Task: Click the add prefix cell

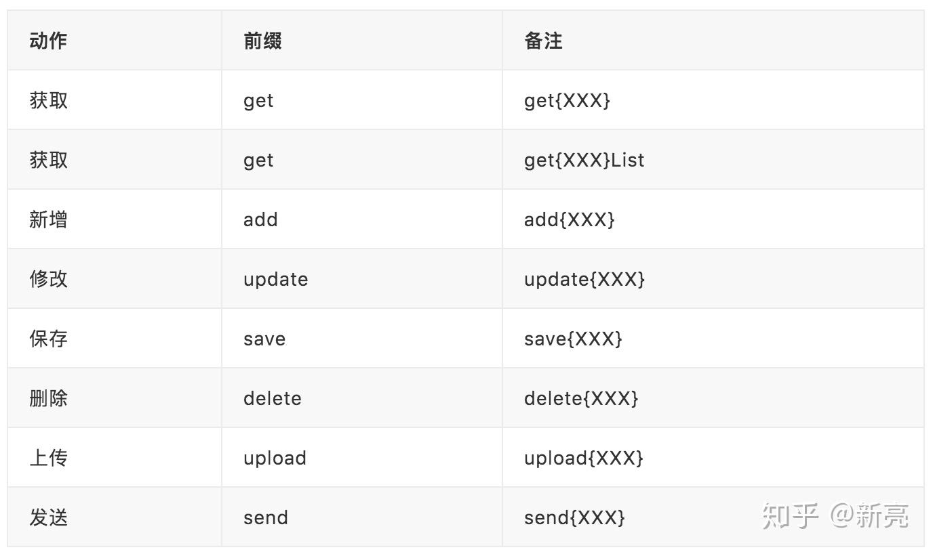Action: [362, 219]
